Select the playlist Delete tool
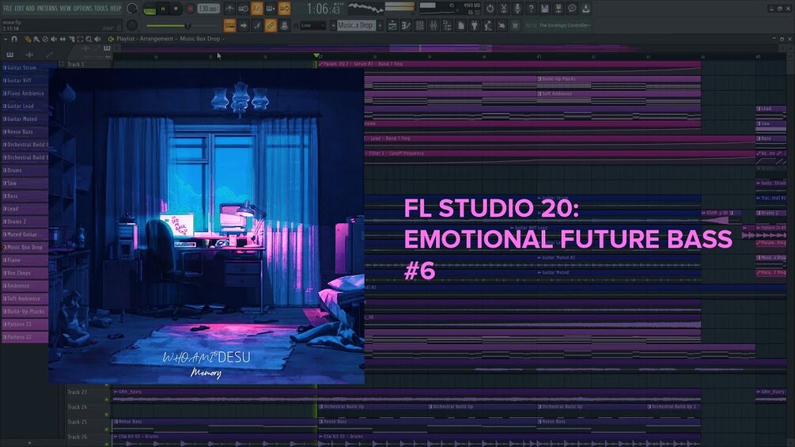Image resolution: width=795 pixels, height=447 pixels. [45, 39]
